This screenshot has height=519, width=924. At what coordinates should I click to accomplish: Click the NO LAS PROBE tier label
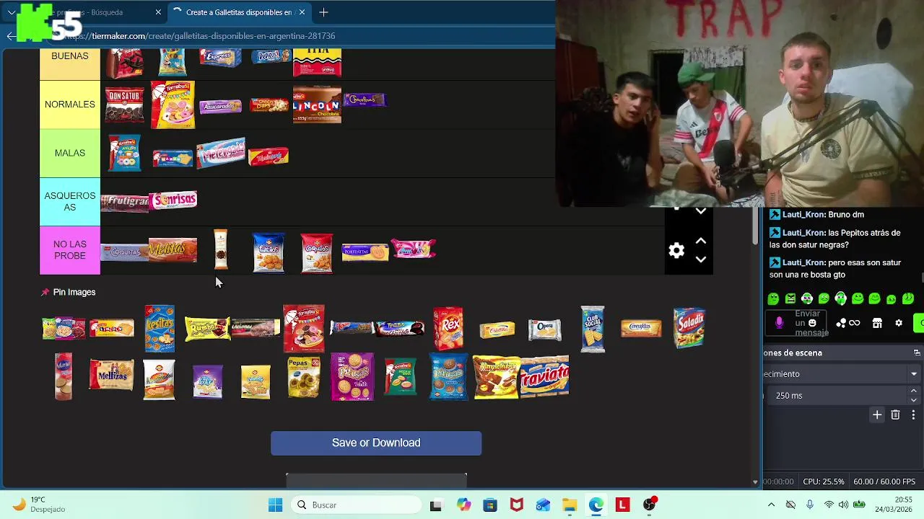point(70,250)
